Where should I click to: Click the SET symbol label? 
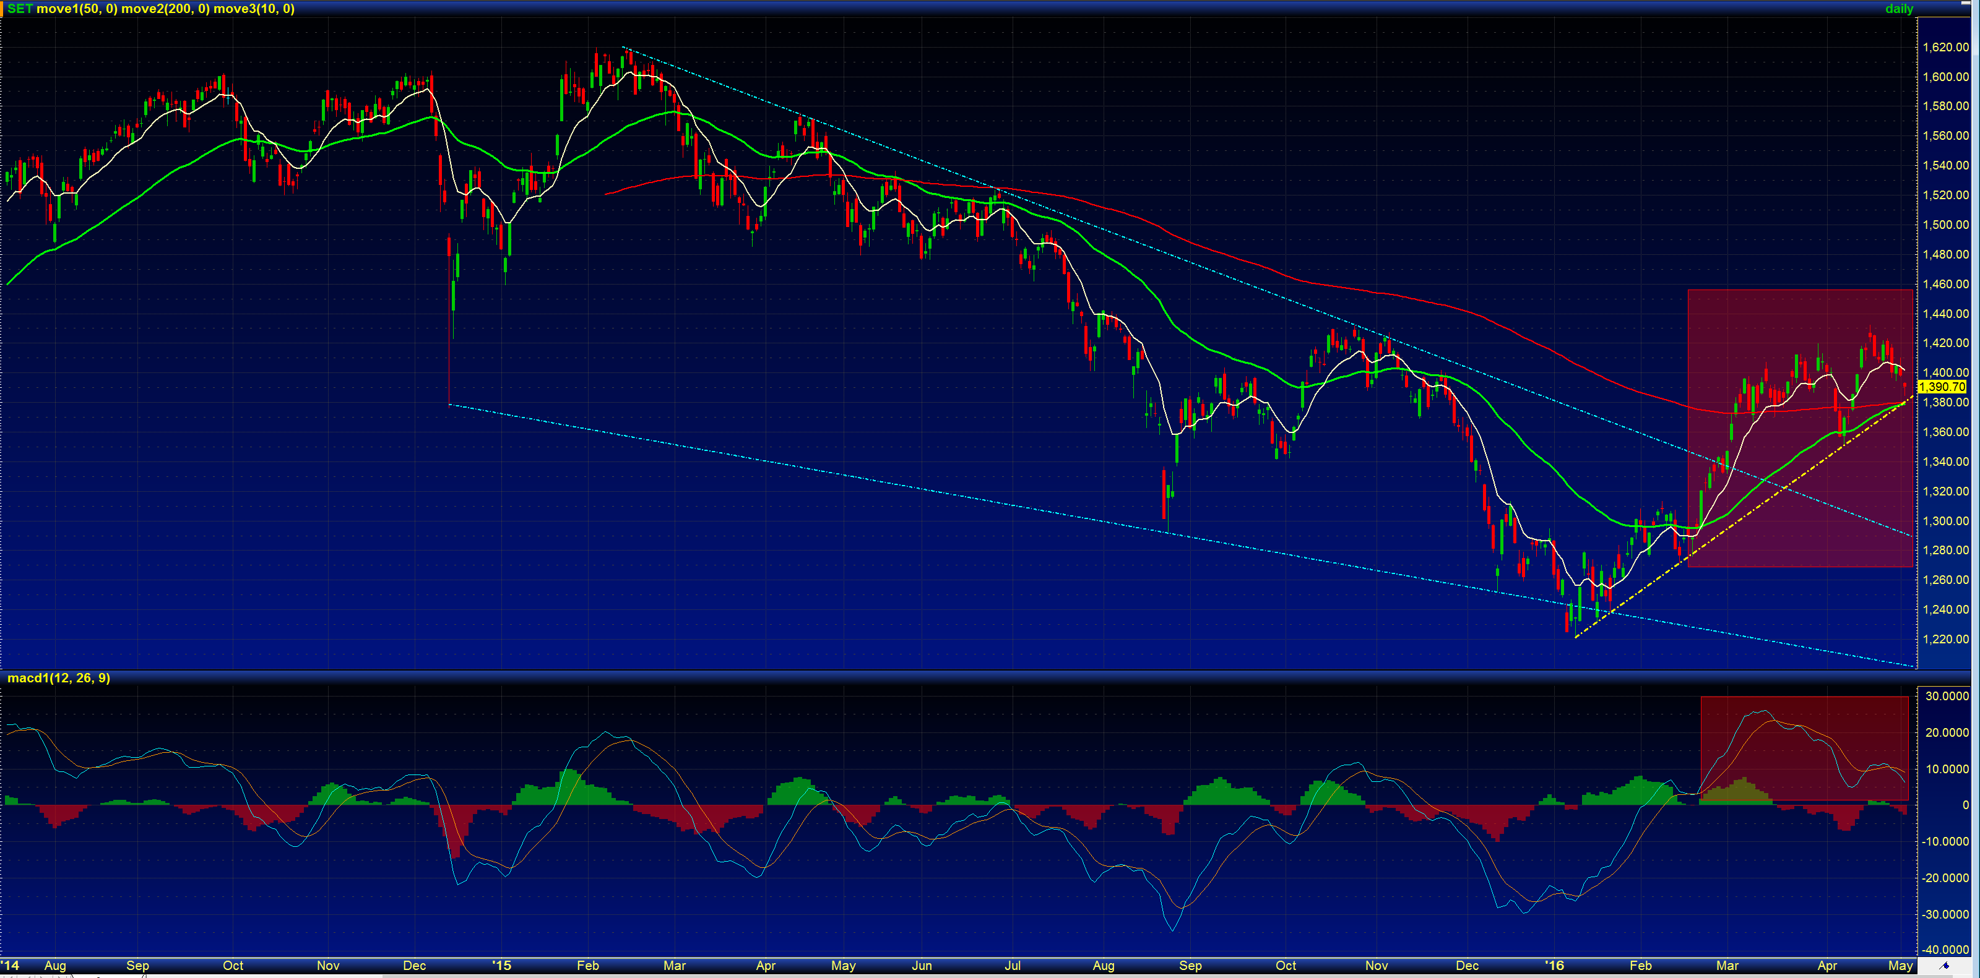point(20,9)
